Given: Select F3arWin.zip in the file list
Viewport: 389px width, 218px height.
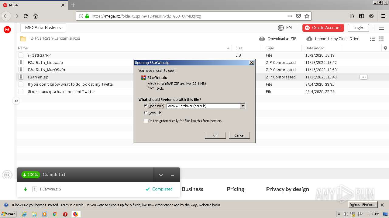Looking at the screenshot, I should coord(38,77).
